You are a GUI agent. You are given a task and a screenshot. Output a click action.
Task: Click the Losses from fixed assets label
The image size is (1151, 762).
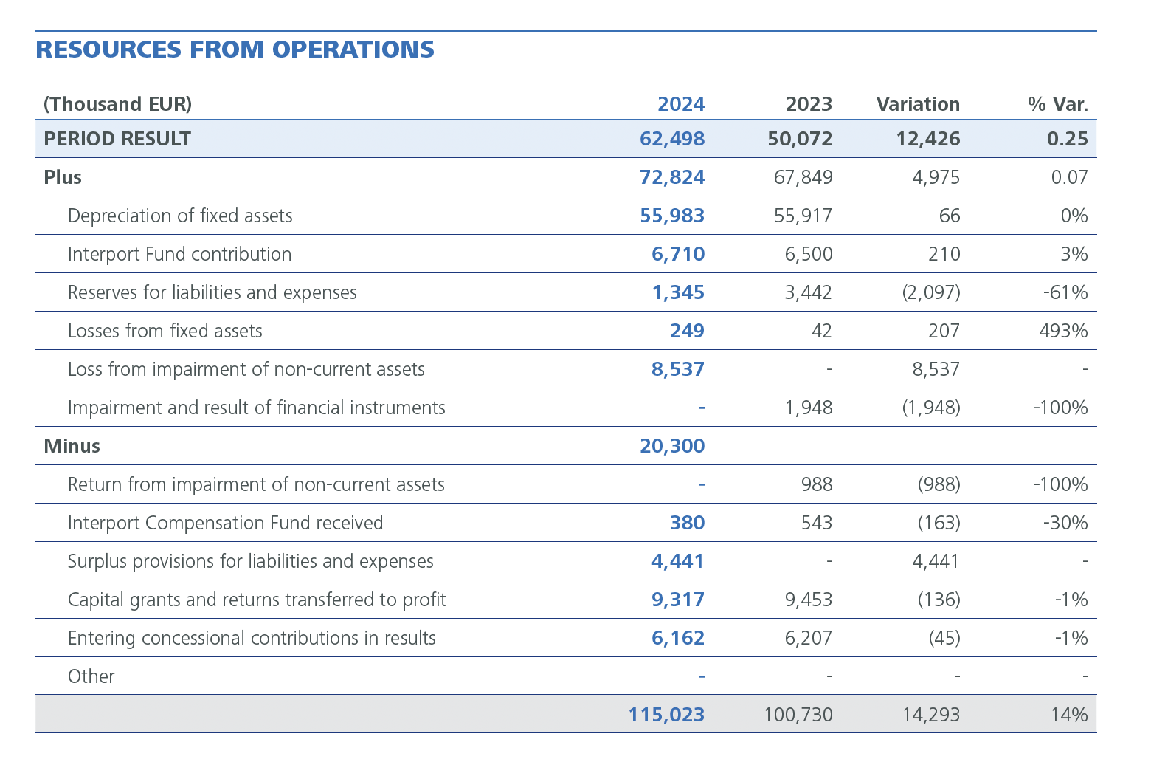[165, 331]
